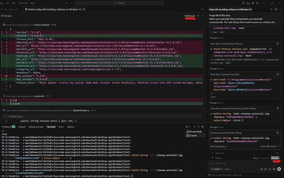The height and width of the screenshot is (178, 284).
Task: Open the Find Issues dropdown arrow
Action: click(x=198, y=16)
